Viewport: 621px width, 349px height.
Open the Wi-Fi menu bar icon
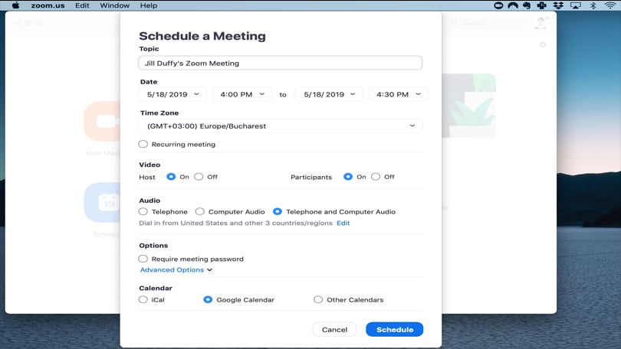tap(609, 5)
